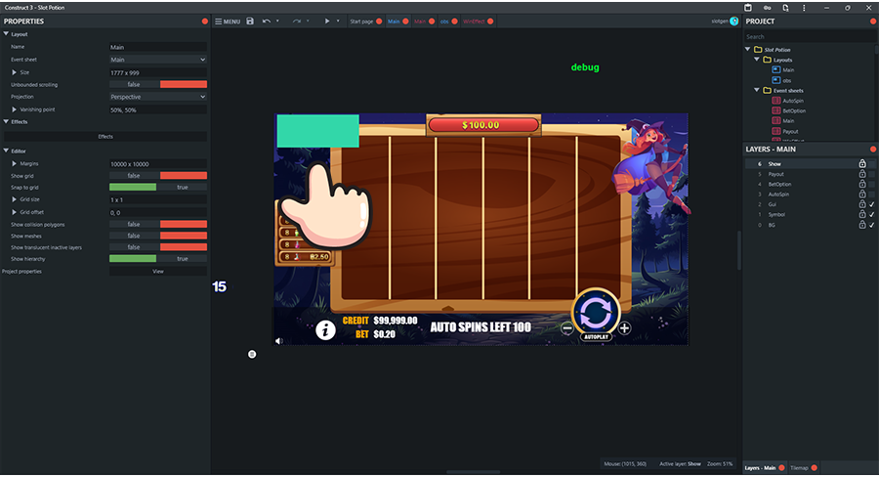Screen dimensions: 879x477
Task: Expand the Grid size property
Action: pos(14,199)
